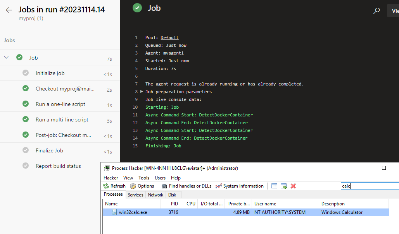The image size is (399, 234).
Task: Click the find window toolbar icon
Action: pyautogui.click(x=274, y=186)
